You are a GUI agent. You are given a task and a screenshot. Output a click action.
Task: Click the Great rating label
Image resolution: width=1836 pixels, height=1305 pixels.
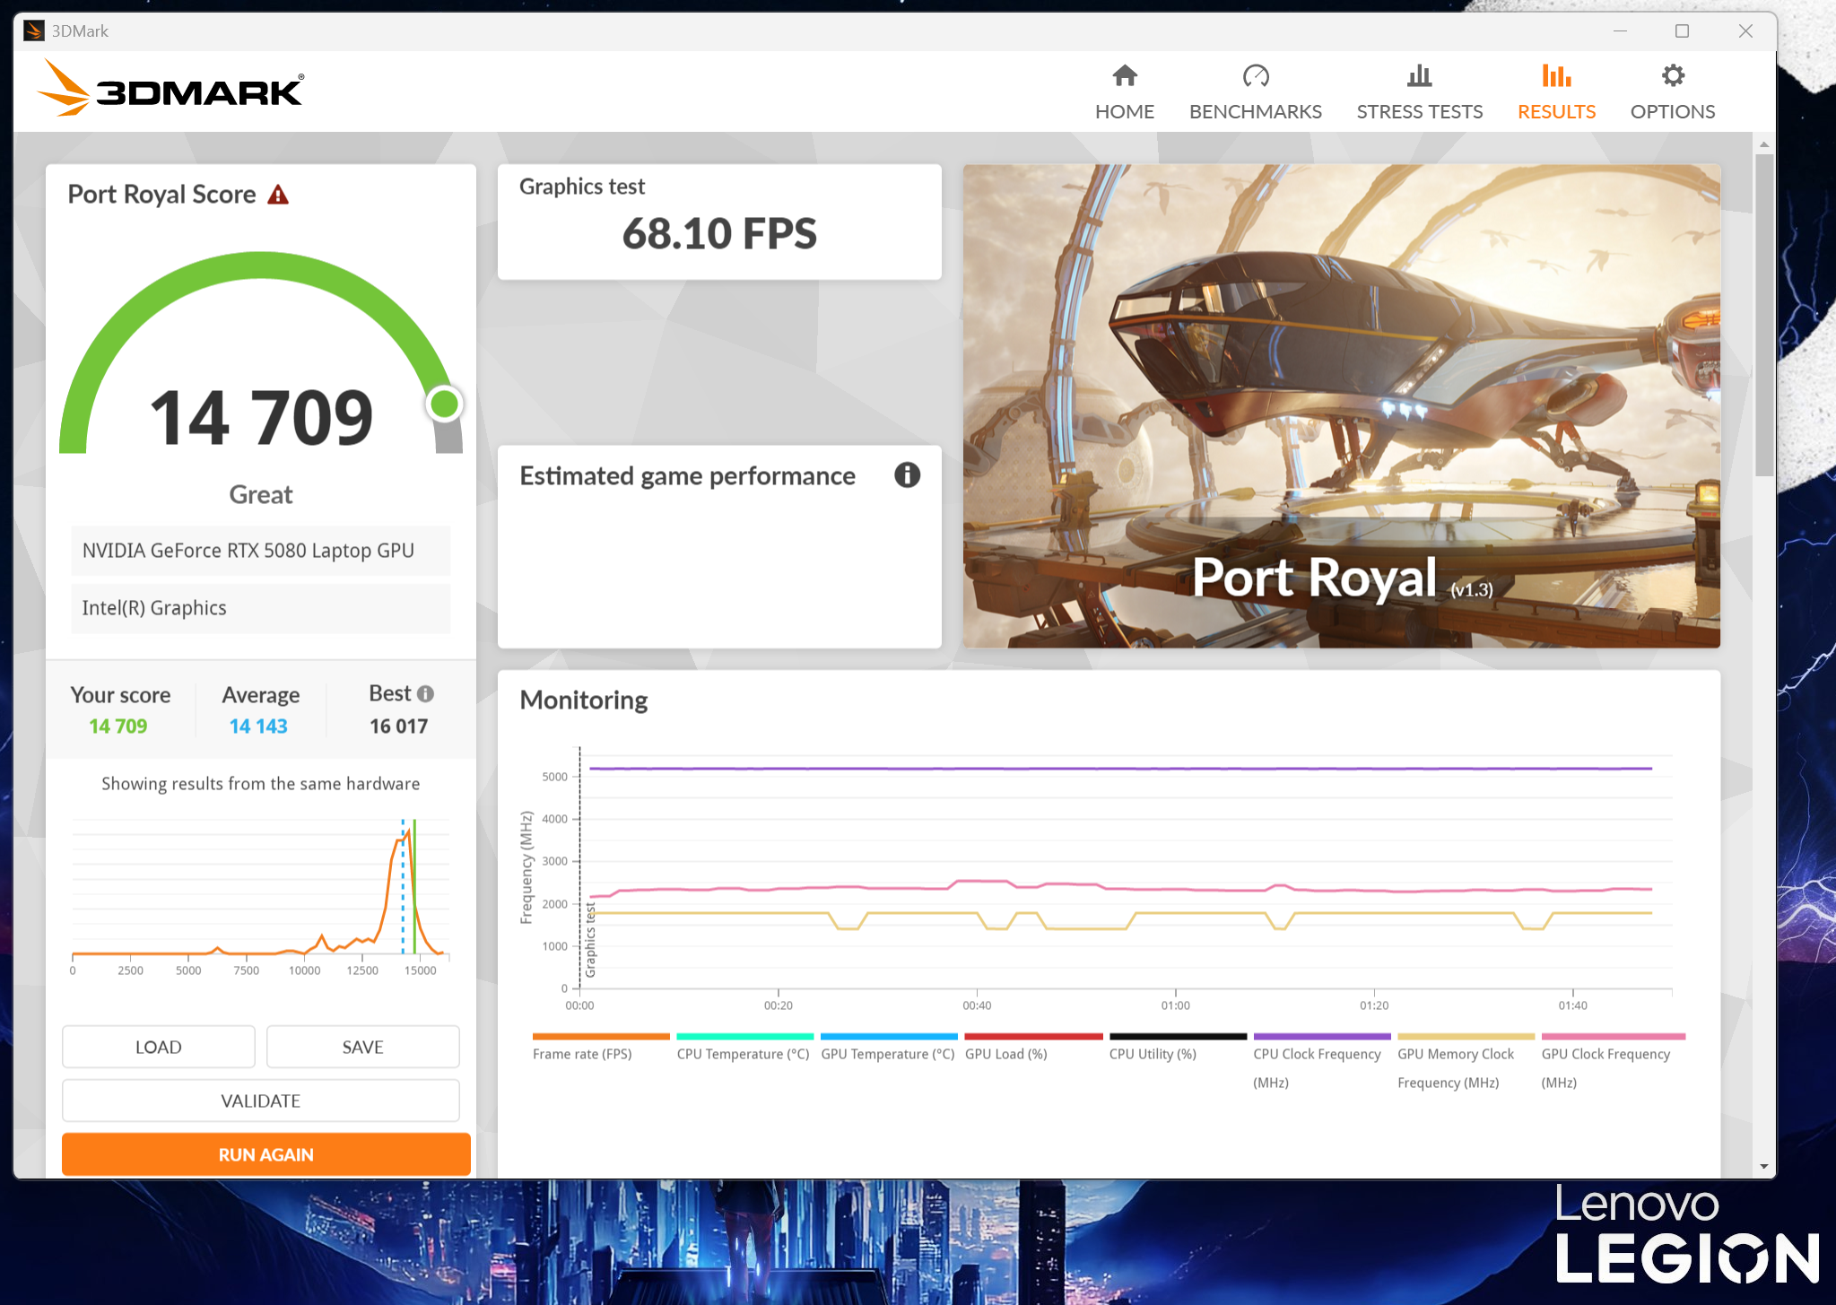(x=261, y=494)
